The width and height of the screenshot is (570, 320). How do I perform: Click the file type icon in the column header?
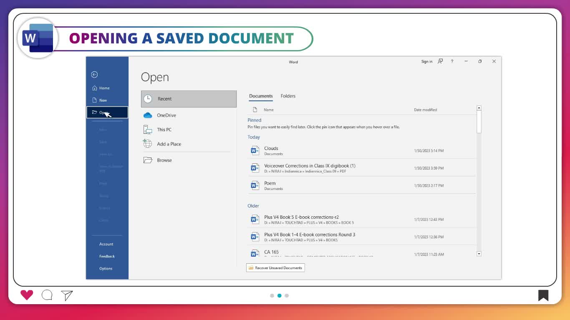(x=255, y=110)
